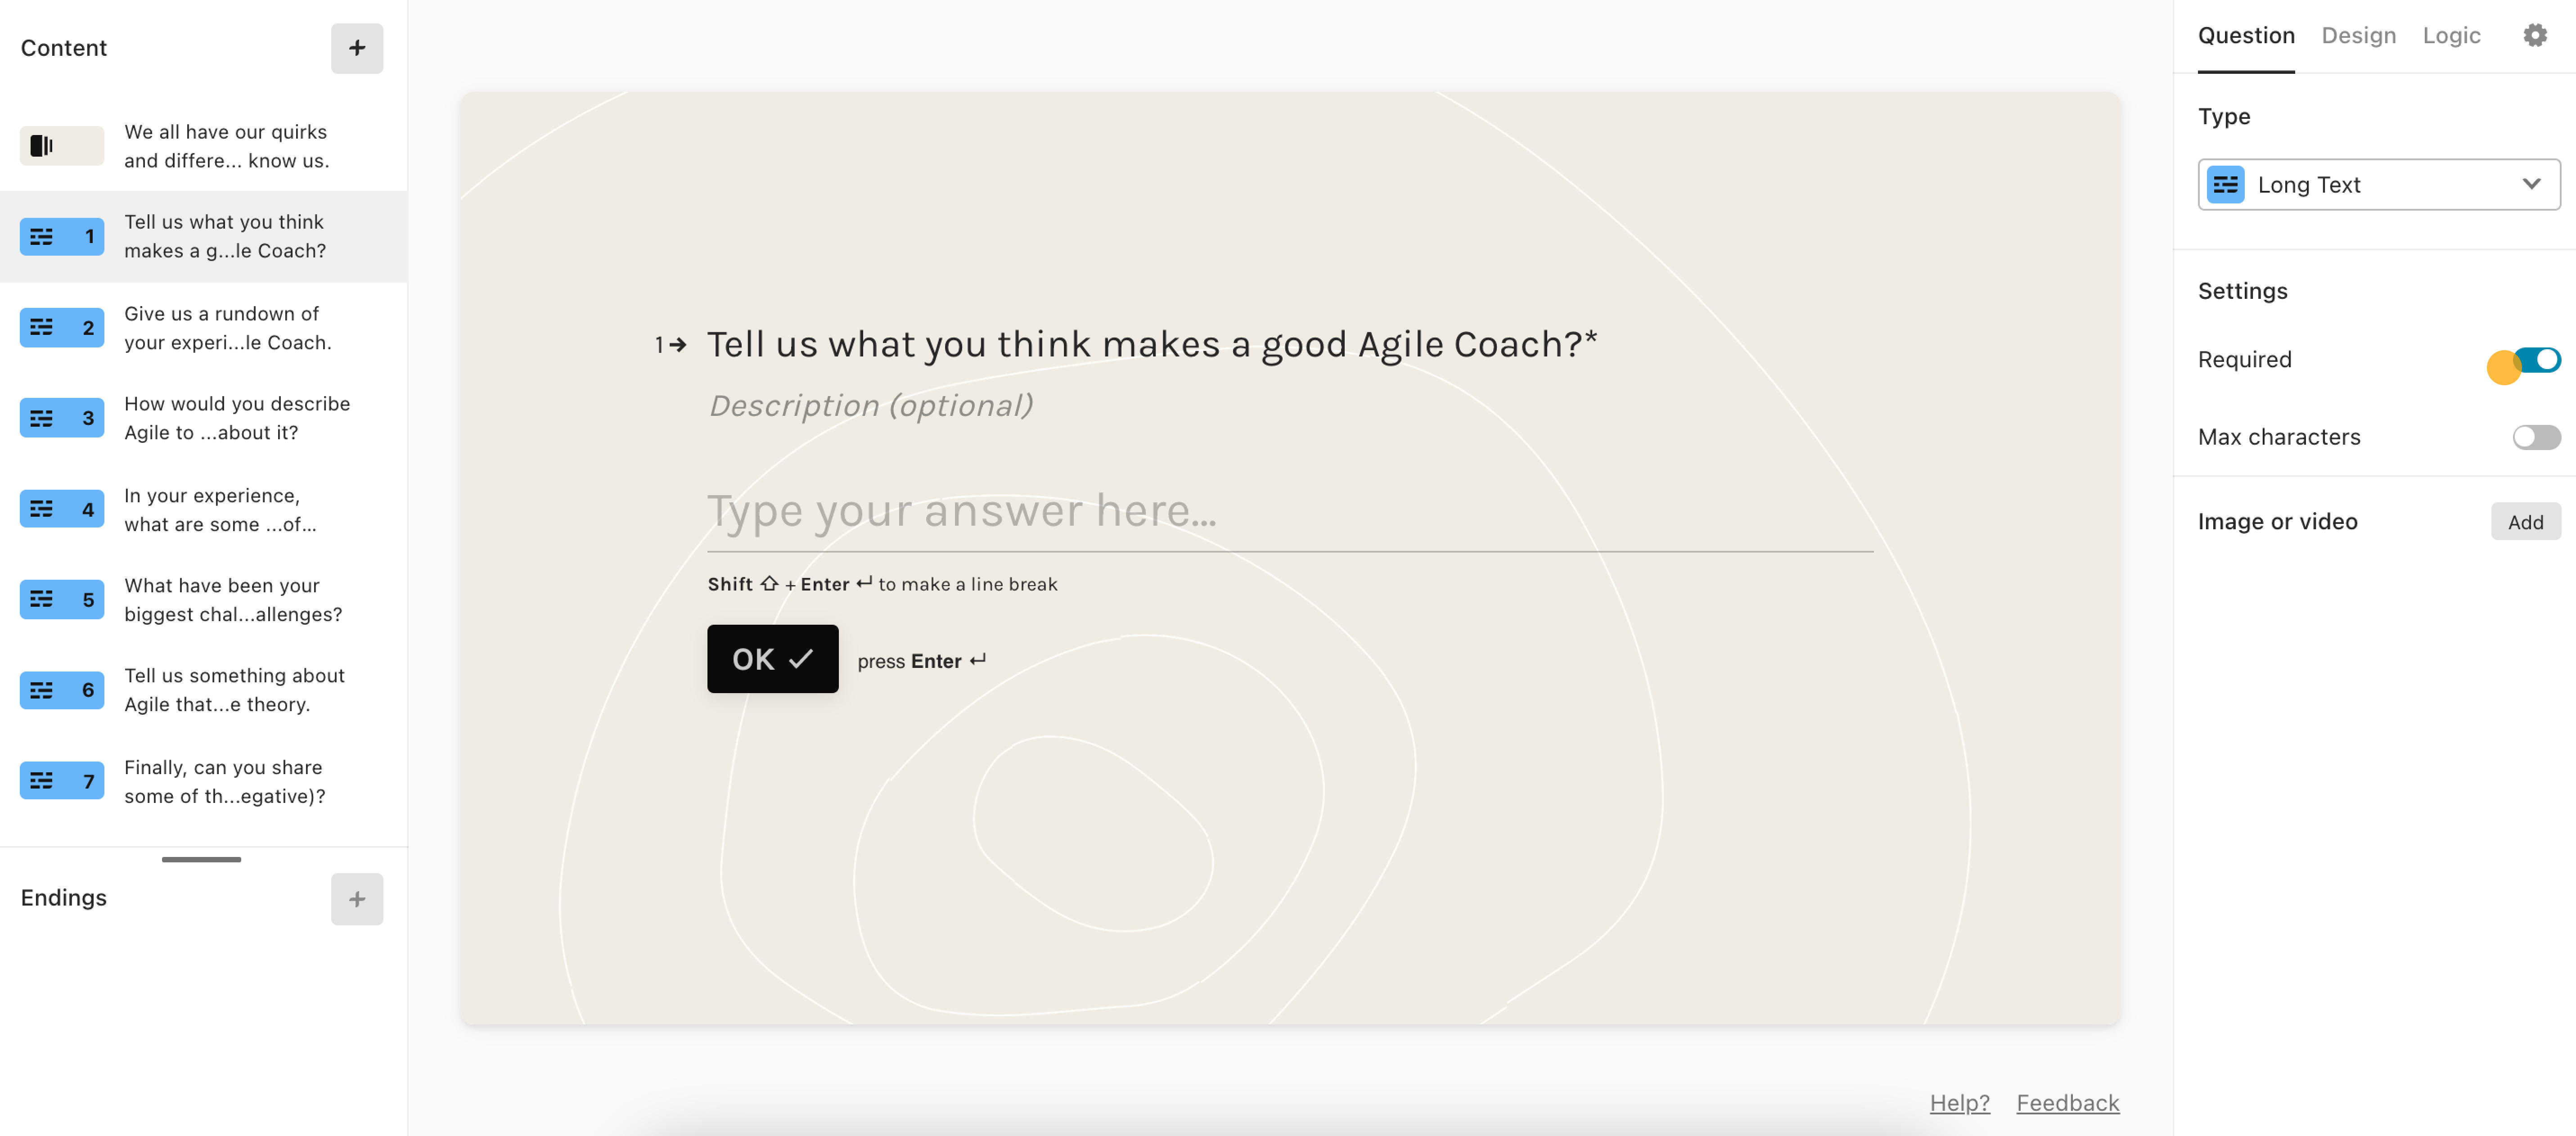2576x1136 pixels.
Task: Select question 4 long text icon
Action: point(62,509)
